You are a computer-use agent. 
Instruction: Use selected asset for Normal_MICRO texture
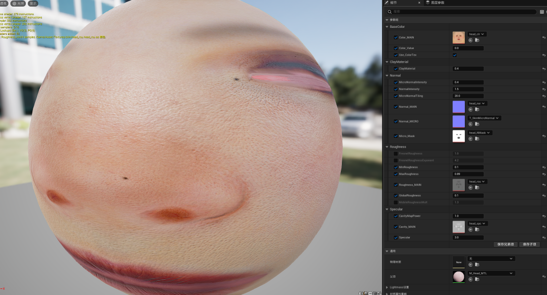point(470,124)
